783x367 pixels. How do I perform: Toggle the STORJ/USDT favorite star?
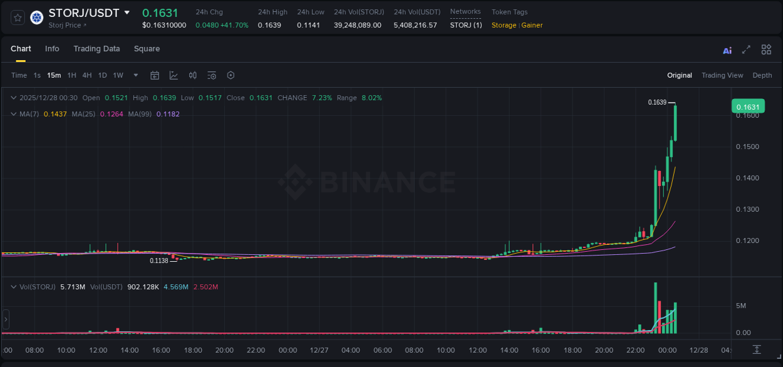coord(18,18)
